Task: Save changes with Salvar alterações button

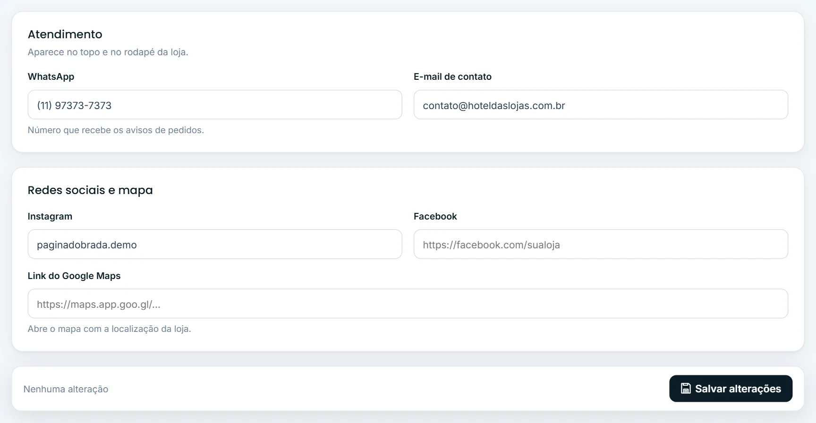Action: 731,389
